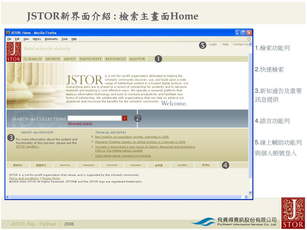This screenshot has height=230, width=307.
Task: Select the RESOURCES navigation tab
Action: [x=115, y=59]
